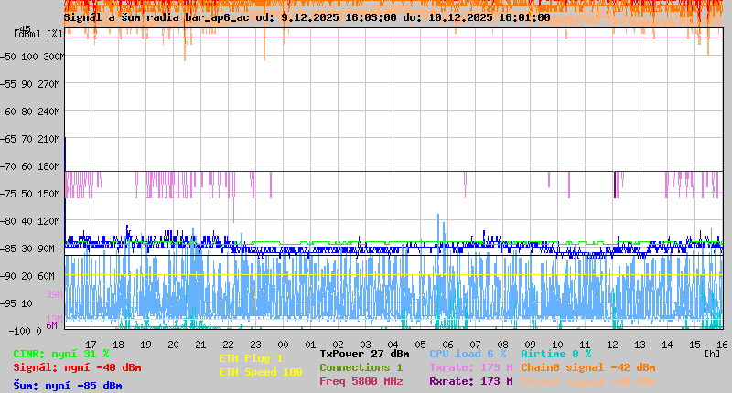Click the 'Chain0 signal -42 dBm' legend entry
The image size is (732, 393).
pos(588,367)
